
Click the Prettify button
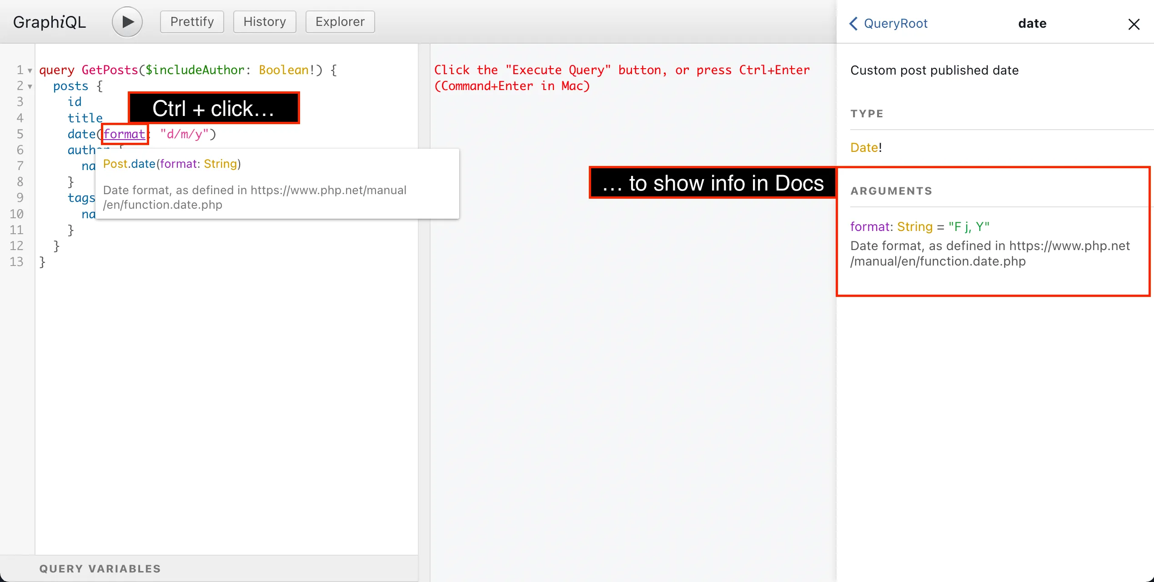[192, 22]
